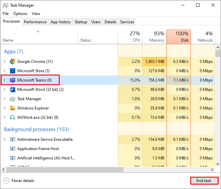Sort by the Memory column header
The height and width of the screenshot is (189, 221).
pos(154,37)
